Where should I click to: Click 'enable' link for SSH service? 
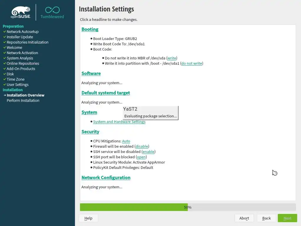[148, 152]
